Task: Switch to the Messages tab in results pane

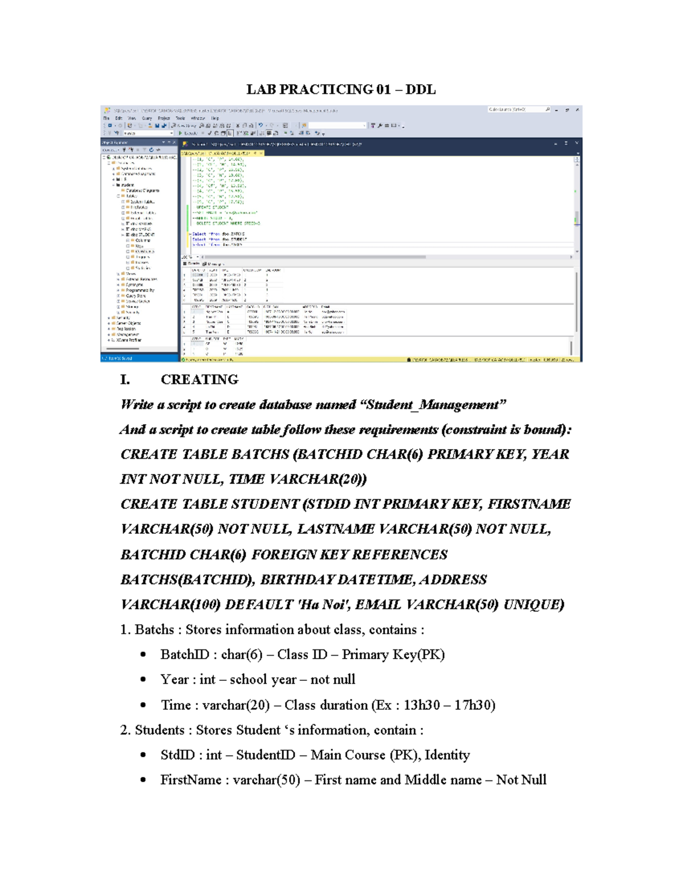Action: pos(212,264)
